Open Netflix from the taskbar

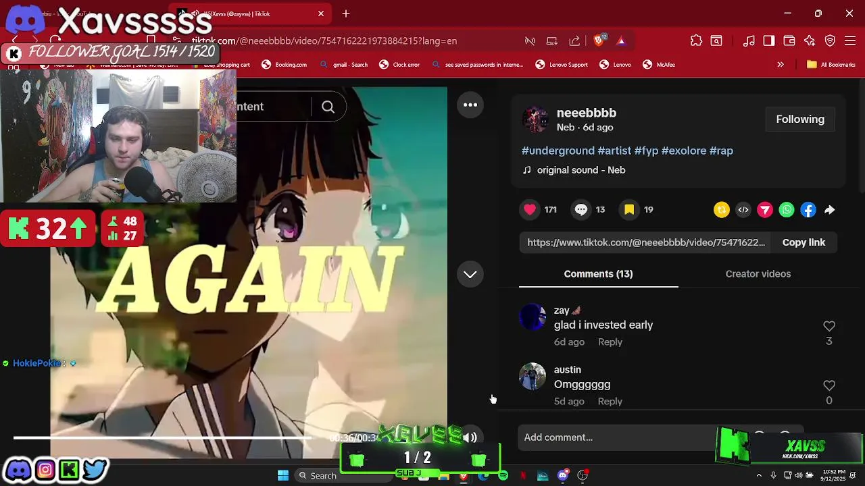(x=523, y=476)
